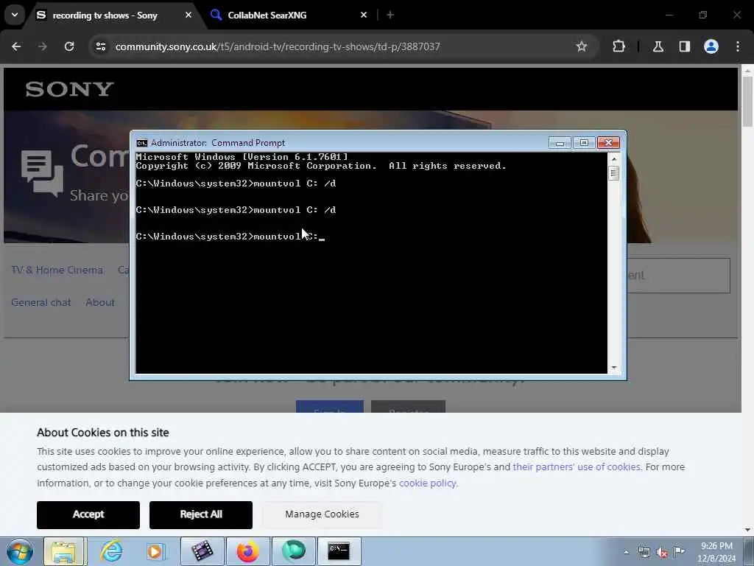
Task: Open the film clapper taskbar app
Action: (x=202, y=551)
